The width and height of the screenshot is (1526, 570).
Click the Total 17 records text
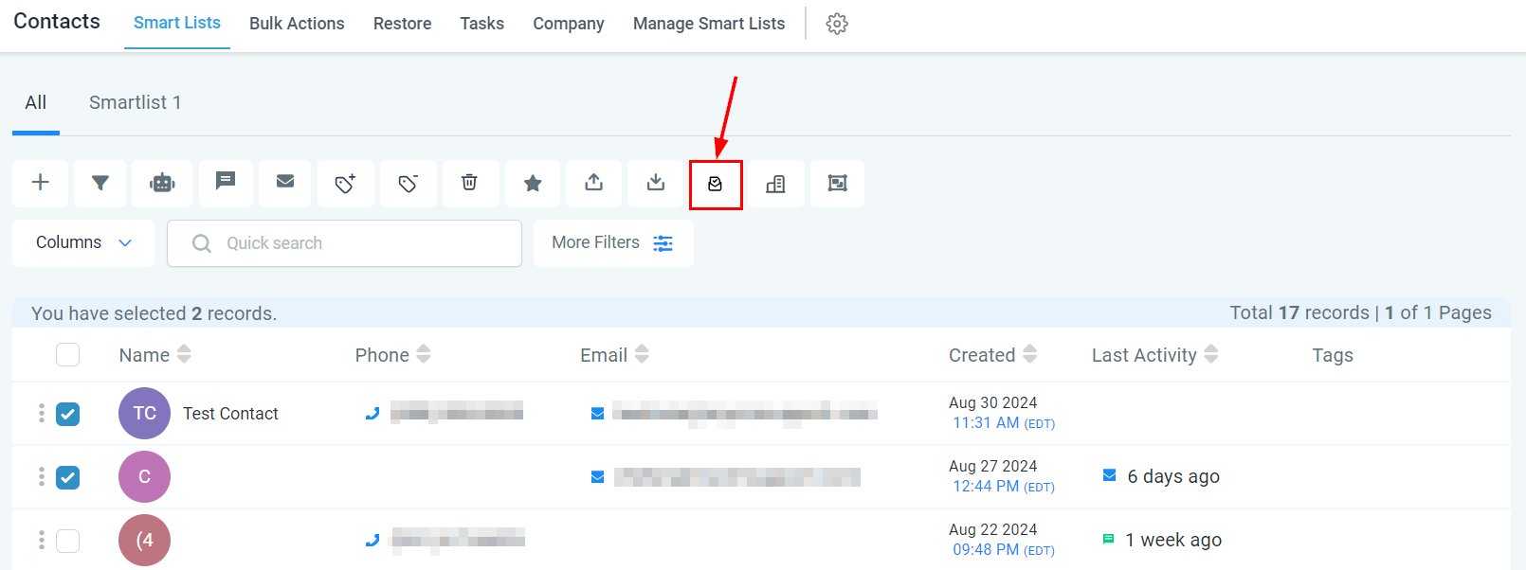[1299, 312]
